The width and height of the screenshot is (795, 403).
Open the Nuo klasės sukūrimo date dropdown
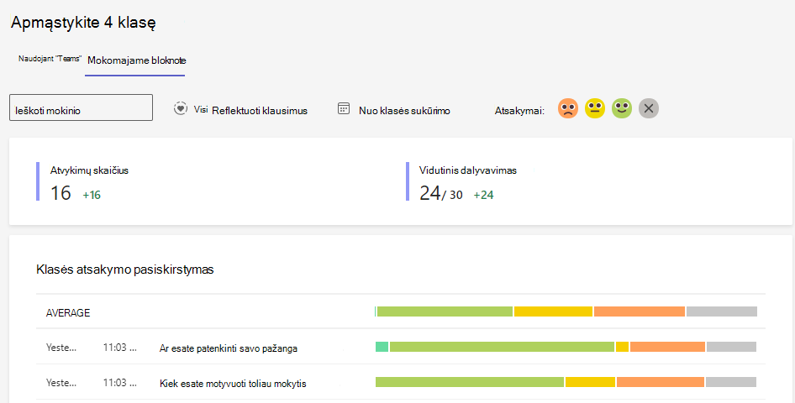(394, 110)
